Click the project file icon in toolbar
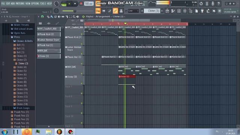Image resolution: width=240 pixels, height=135 pixels. click(x=196, y=11)
